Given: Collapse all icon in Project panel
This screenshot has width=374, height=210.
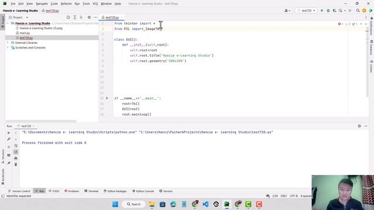Looking at the screenshot, I should click(x=81, y=17).
